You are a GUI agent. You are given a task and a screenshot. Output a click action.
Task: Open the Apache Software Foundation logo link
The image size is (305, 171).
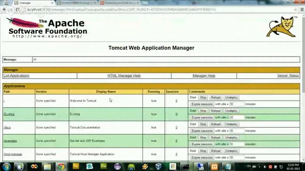tap(47, 28)
